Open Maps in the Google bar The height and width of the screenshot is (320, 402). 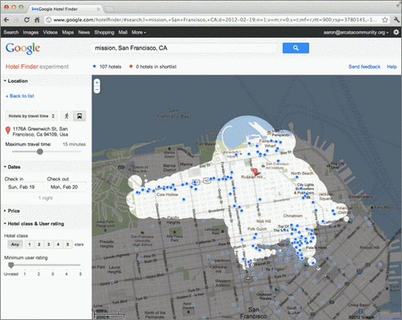click(68, 32)
